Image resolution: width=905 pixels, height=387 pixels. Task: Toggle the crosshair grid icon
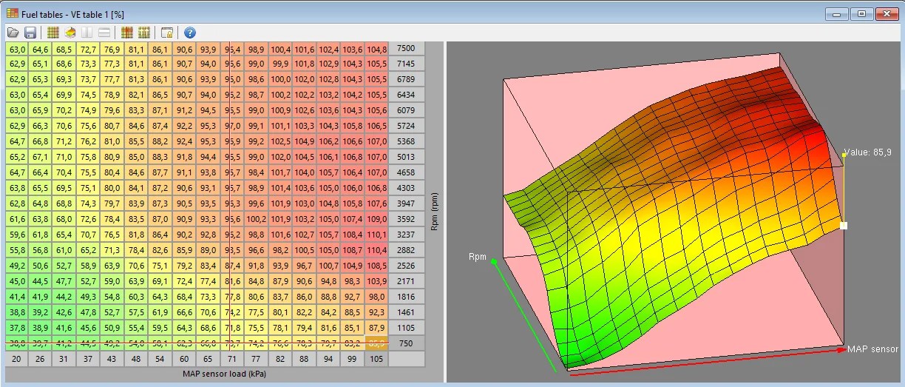pos(126,33)
